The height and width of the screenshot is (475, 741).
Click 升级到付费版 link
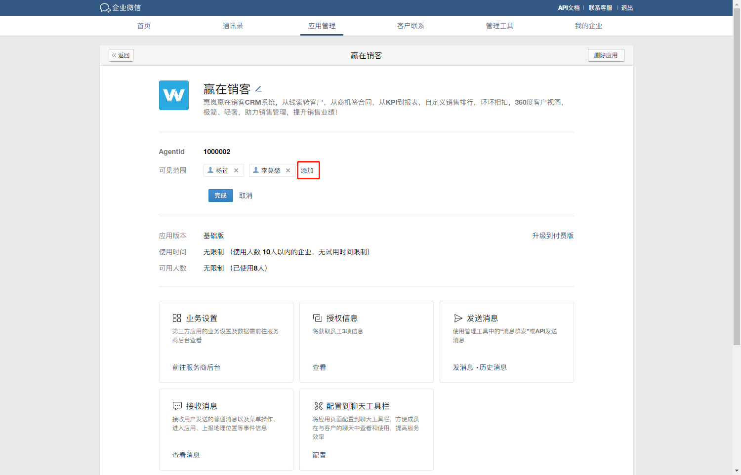(553, 236)
